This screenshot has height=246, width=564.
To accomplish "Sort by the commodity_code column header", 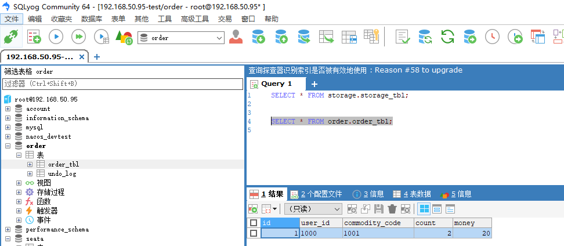I will pos(378,223).
